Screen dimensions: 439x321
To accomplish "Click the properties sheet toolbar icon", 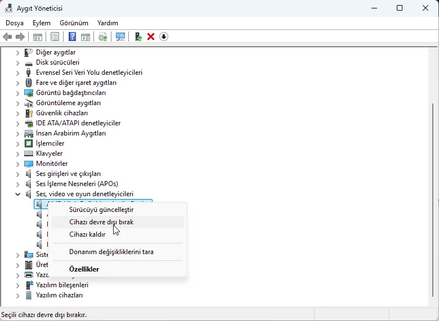I will (55, 37).
